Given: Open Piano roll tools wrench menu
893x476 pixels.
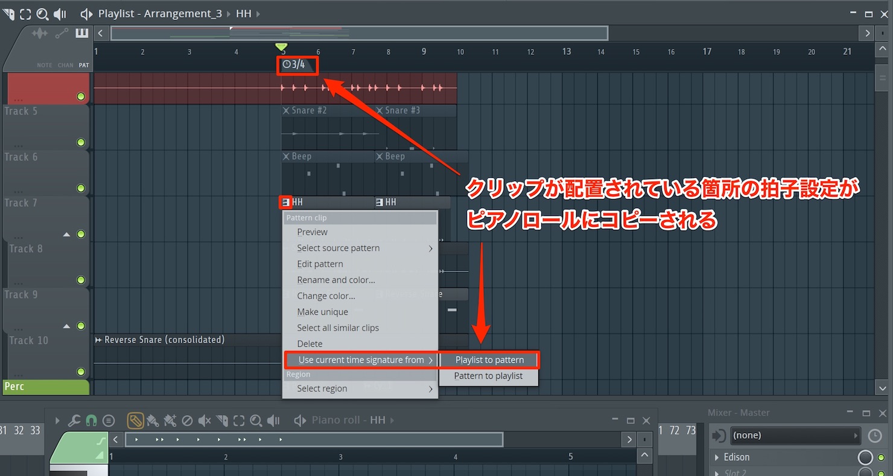Looking at the screenshot, I should (x=74, y=420).
